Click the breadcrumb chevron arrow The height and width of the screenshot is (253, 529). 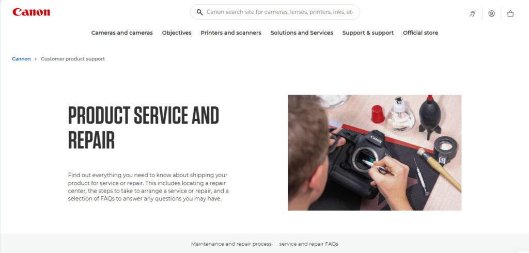36,59
